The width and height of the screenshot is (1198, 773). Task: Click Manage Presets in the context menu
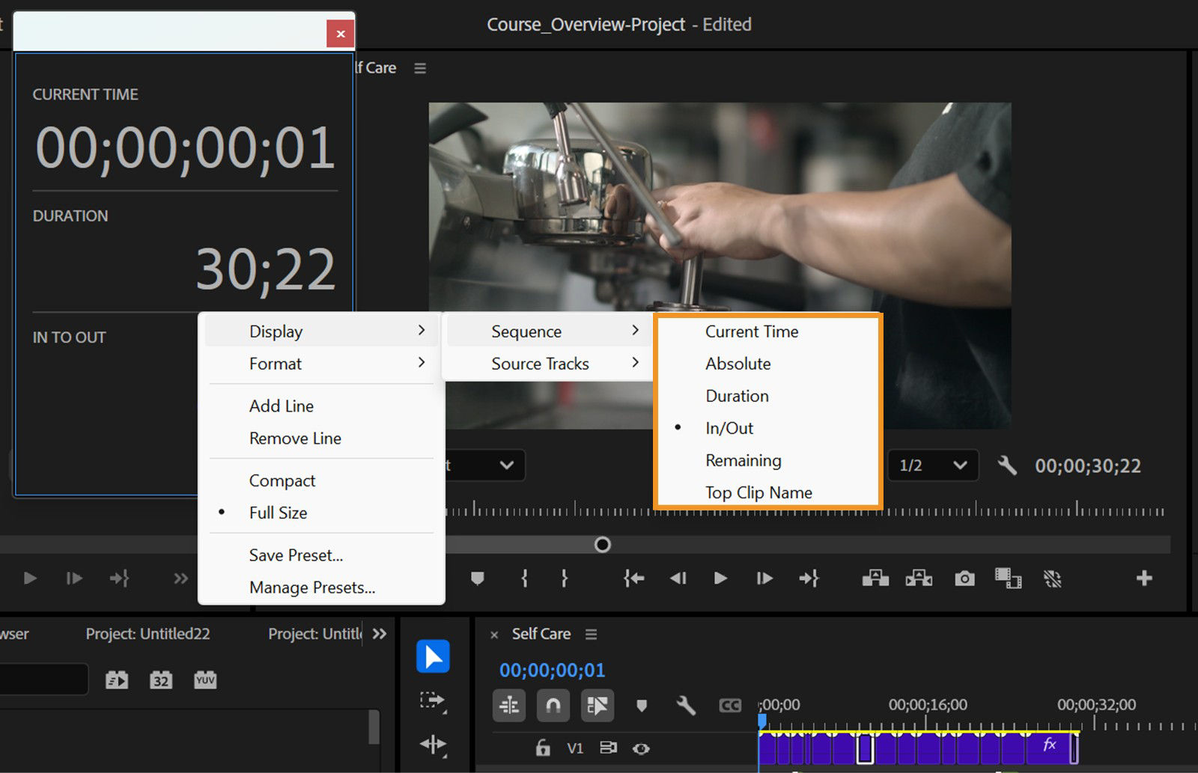point(312,587)
